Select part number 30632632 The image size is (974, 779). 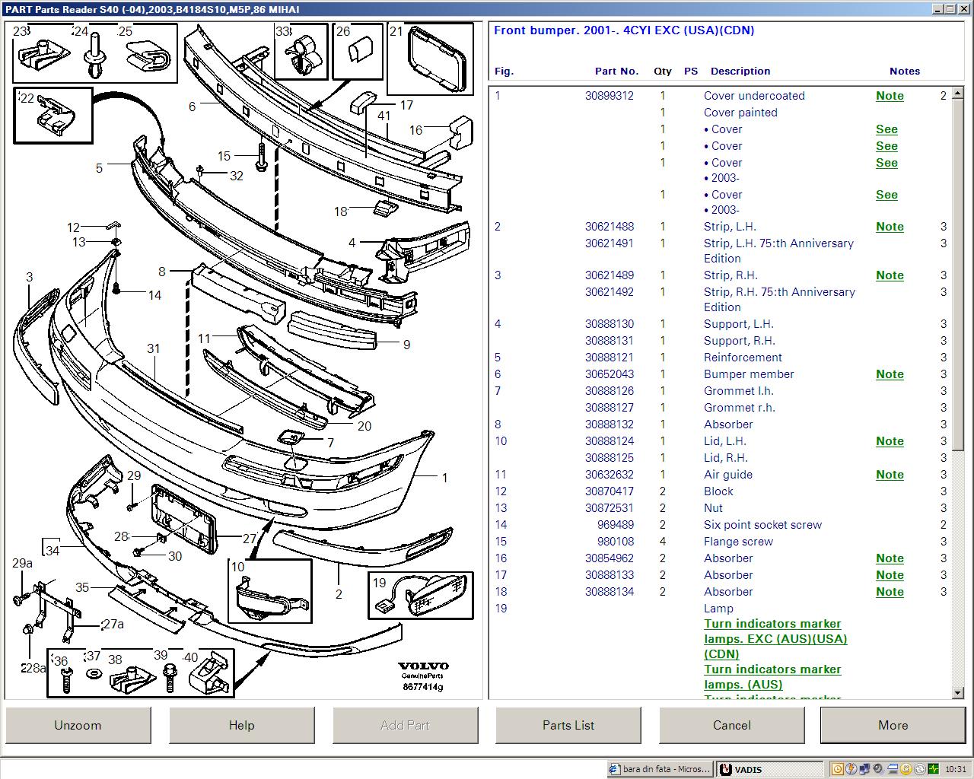click(x=610, y=475)
